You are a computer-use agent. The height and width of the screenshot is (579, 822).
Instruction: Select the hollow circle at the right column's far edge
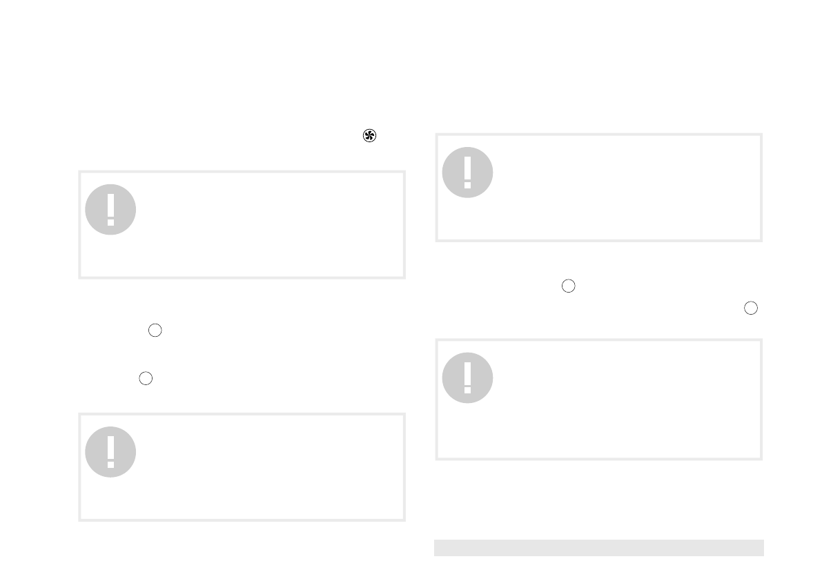(x=752, y=308)
